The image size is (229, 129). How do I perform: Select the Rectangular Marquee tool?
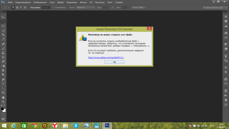(3, 22)
